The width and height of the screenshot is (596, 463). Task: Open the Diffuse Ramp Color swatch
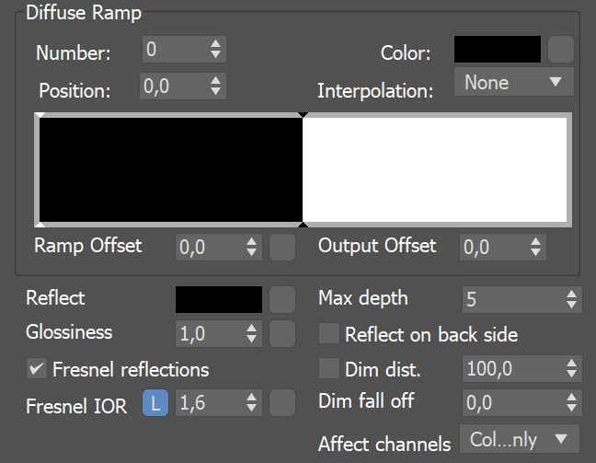(498, 50)
